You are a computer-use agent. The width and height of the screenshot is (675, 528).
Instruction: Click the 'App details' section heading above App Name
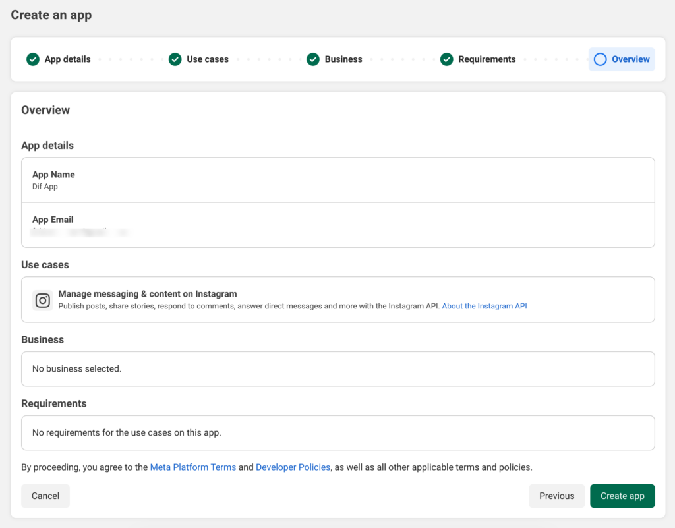point(47,146)
